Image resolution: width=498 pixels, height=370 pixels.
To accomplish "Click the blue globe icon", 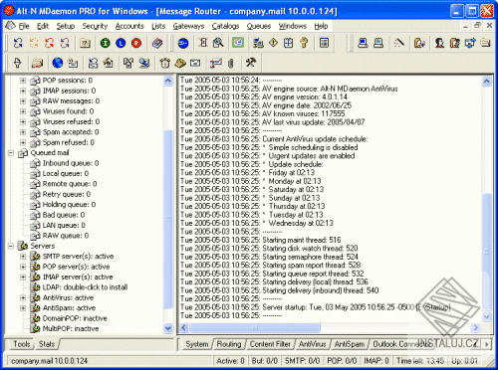I will (58, 63).
